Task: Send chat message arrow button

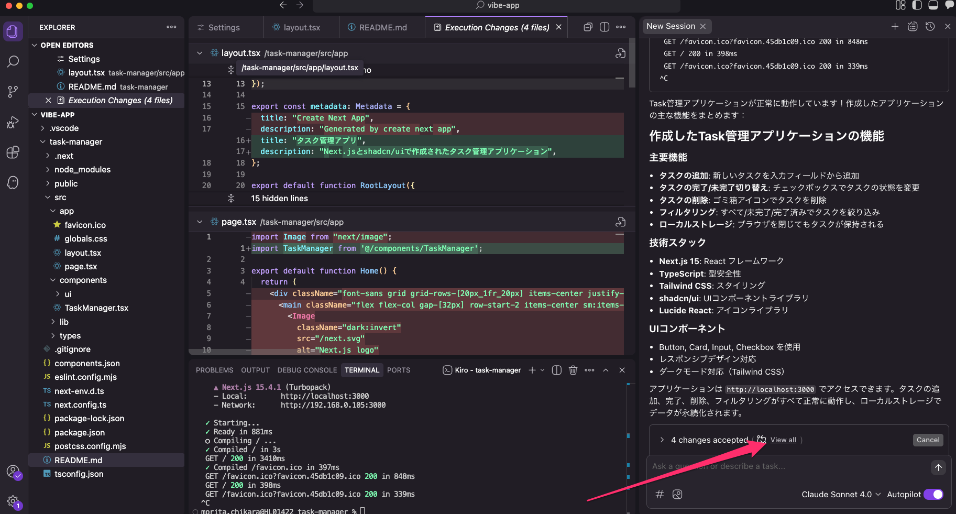Action: (x=938, y=467)
